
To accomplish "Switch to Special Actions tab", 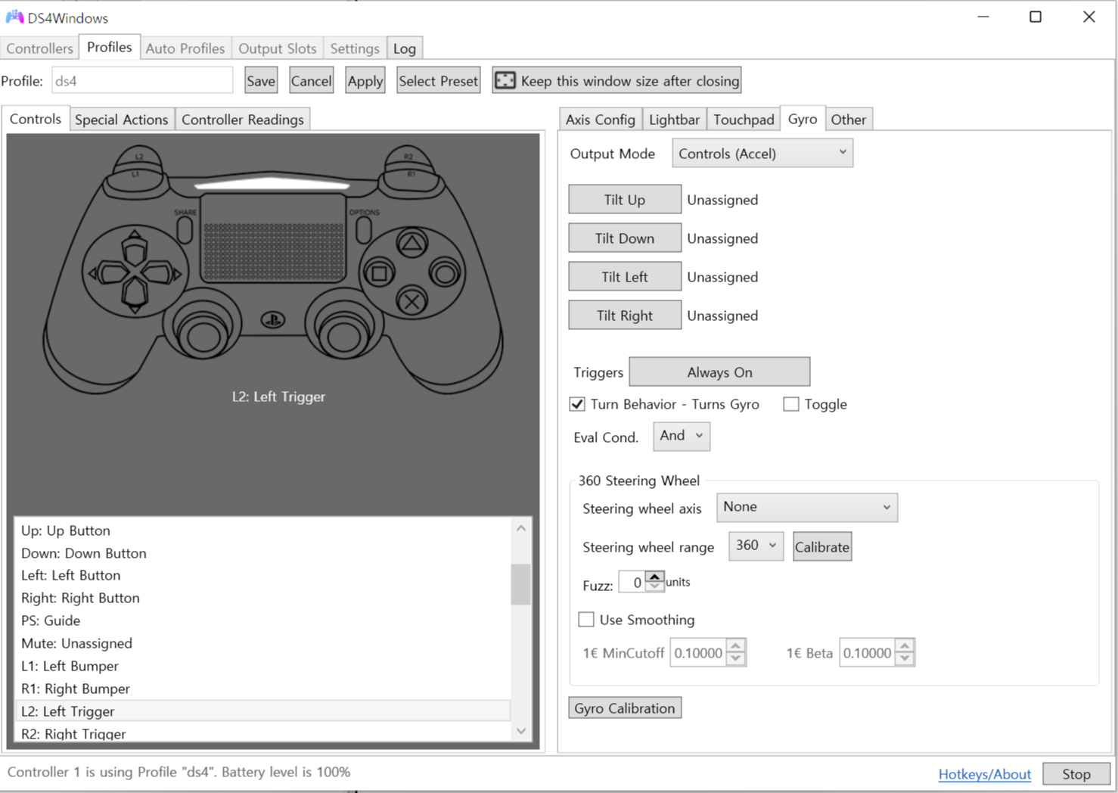I will (x=122, y=120).
